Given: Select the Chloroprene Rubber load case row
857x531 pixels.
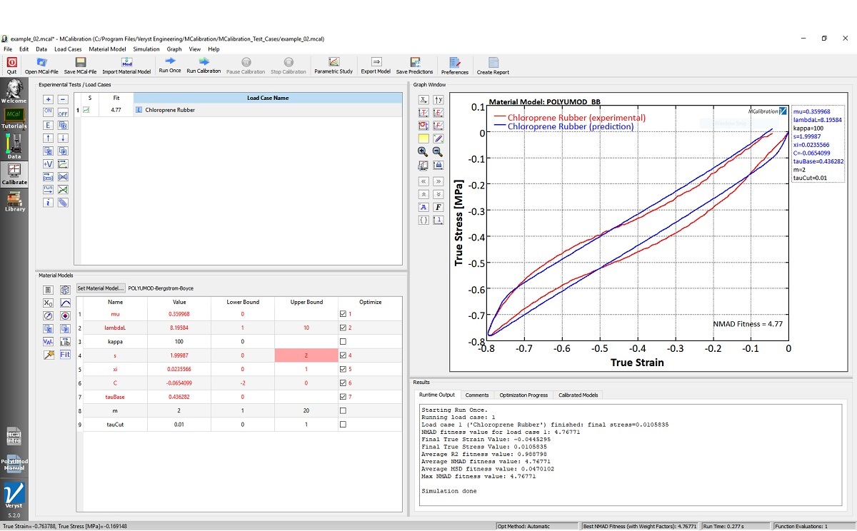Looking at the screenshot, I should 239,110.
